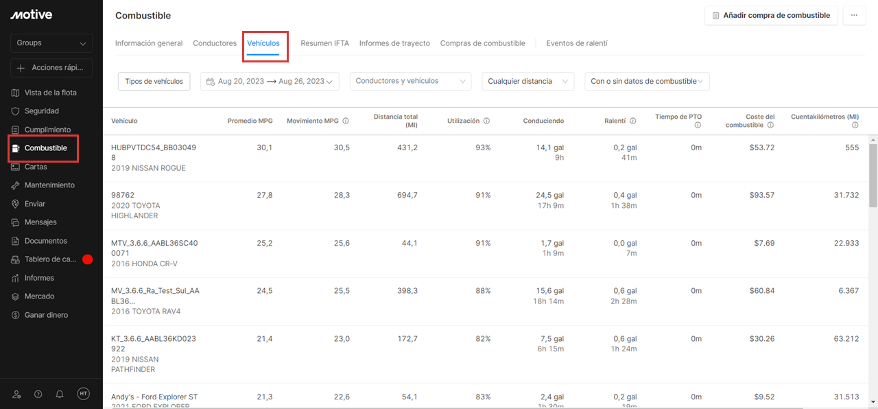Image resolution: width=878 pixels, height=409 pixels.
Task: Click Añadir compra de combustible
Action: pyautogui.click(x=770, y=15)
